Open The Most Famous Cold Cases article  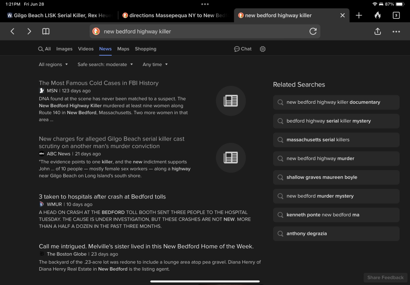coord(98,83)
